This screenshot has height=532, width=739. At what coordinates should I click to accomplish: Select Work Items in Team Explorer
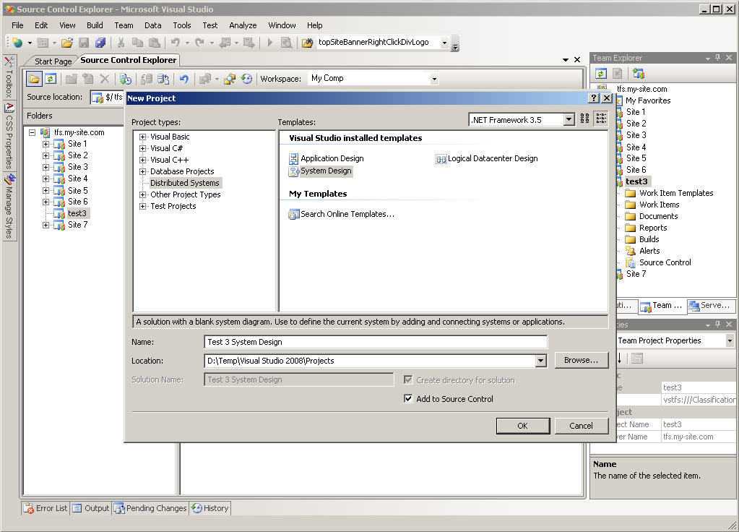click(659, 205)
